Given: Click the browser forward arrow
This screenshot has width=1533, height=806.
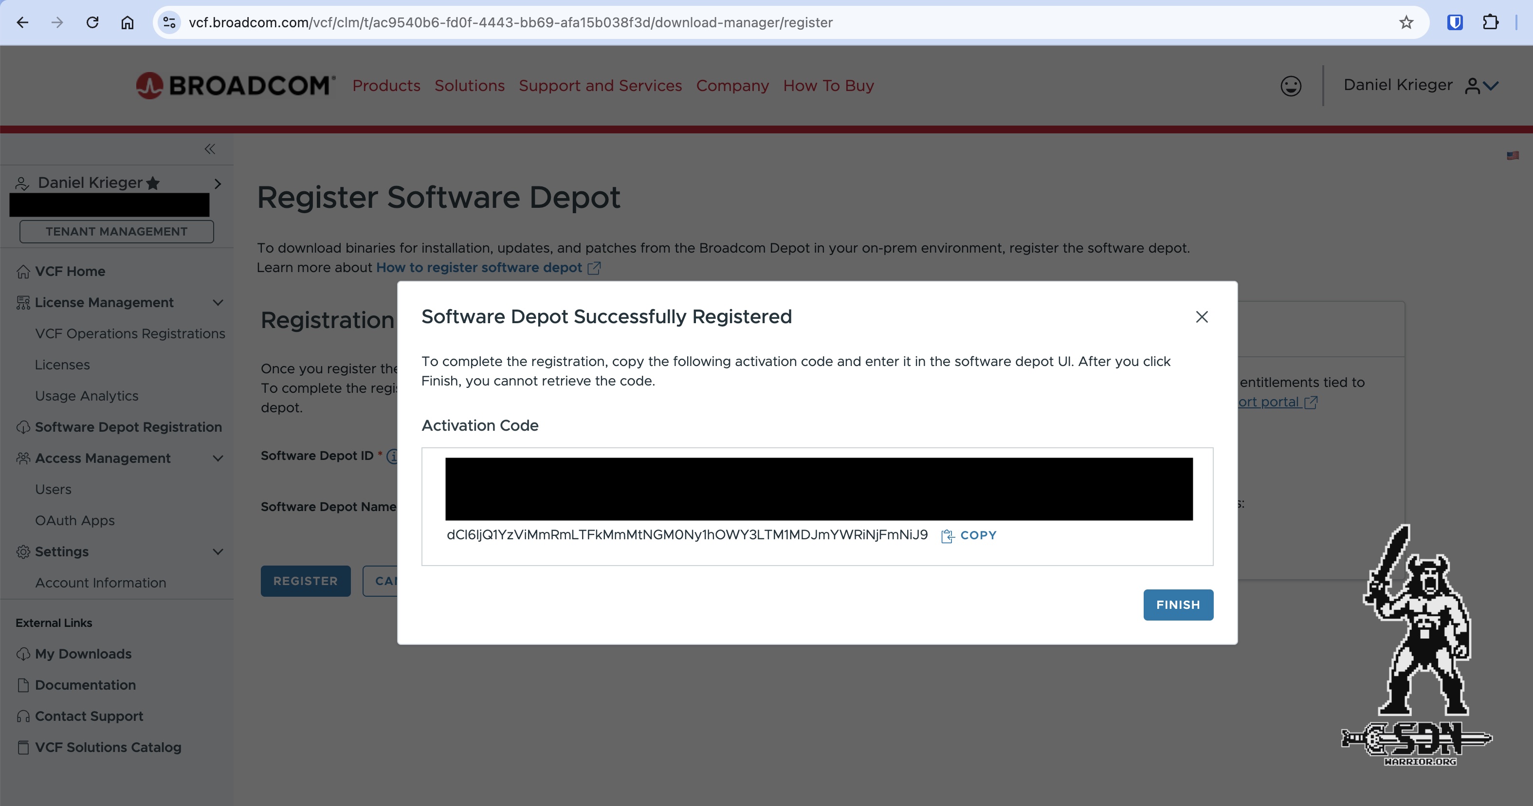Looking at the screenshot, I should tap(57, 22).
